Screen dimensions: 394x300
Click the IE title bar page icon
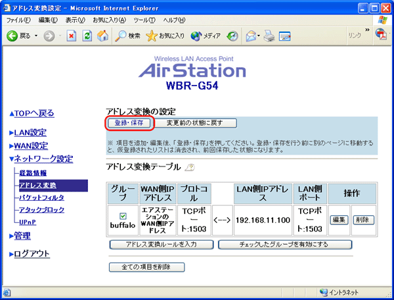click(7, 8)
